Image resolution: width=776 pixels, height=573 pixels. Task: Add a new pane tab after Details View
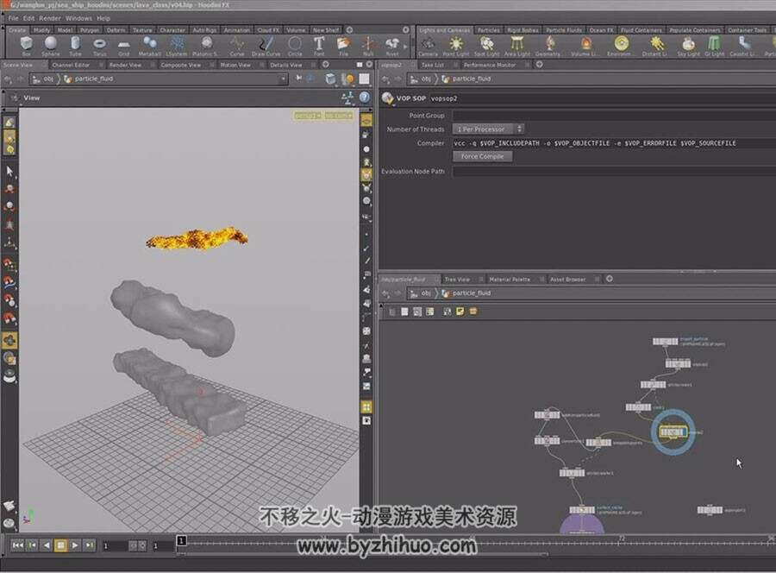[x=326, y=65]
